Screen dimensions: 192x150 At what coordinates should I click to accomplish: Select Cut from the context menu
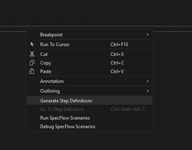tap(89, 54)
